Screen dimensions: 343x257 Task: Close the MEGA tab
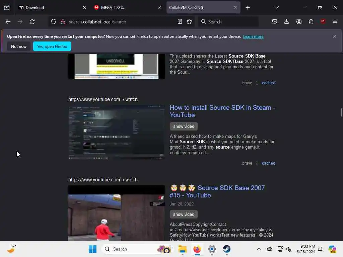click(160, 7)
